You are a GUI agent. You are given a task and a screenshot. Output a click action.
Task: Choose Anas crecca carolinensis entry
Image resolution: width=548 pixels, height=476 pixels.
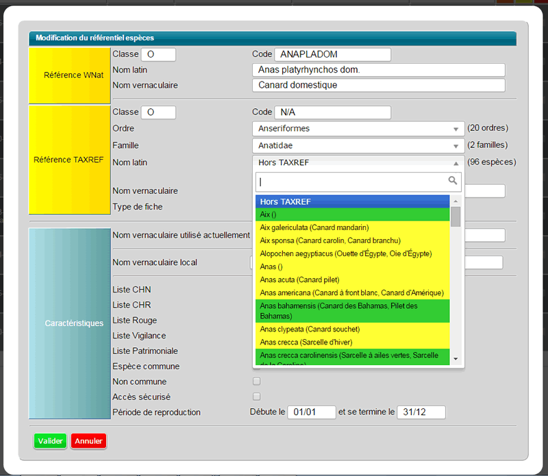[x=352, y=357]
